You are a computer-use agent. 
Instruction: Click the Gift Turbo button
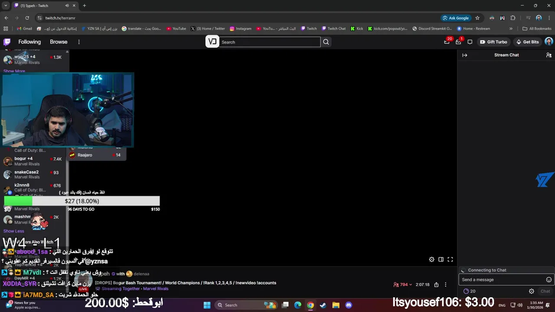point(493,42)
